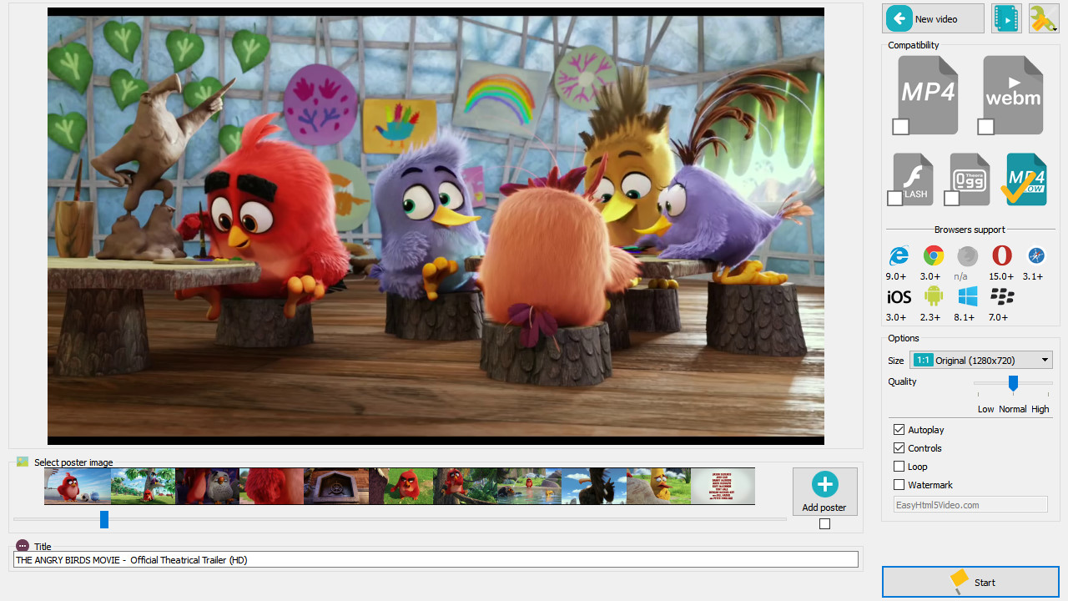
Task: Click the Android 2.3+ version label
Action: coord(930,317)
